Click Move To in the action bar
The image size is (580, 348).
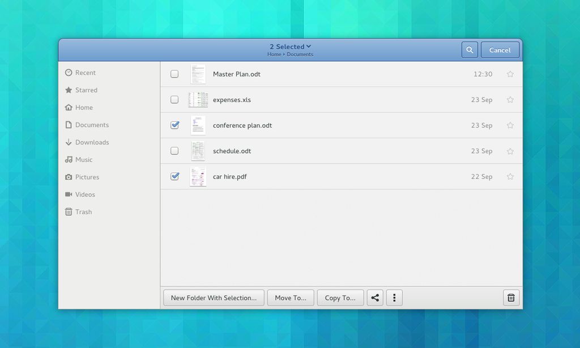[291, 297]
